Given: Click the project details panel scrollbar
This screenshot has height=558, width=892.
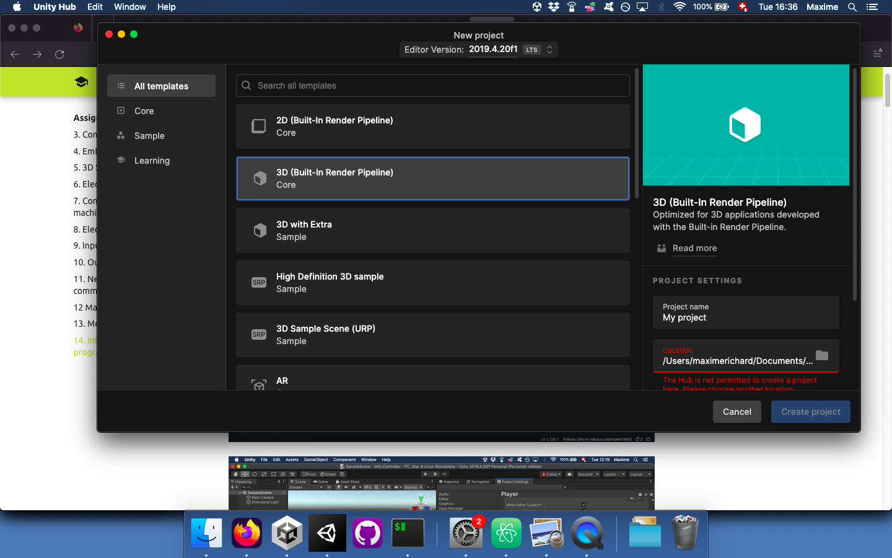Looking at the screenshot, I should [855, 184].
